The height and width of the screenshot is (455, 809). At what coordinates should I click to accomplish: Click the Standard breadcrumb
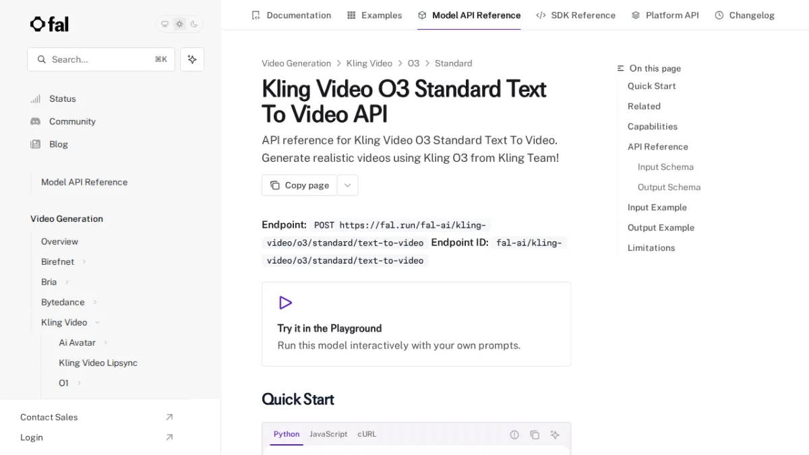tap(453, 63)
